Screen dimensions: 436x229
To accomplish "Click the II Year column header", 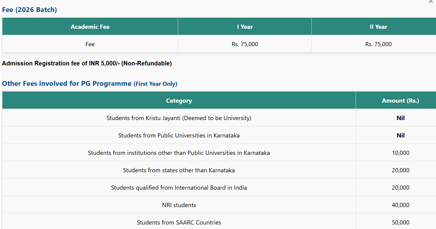I will [x=378, y=27].
